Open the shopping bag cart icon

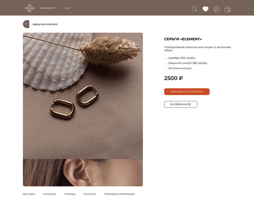click(227, 9)
